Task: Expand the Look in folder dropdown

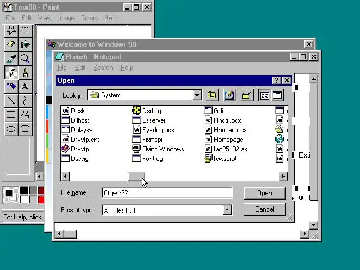Action: click(197, 95)
